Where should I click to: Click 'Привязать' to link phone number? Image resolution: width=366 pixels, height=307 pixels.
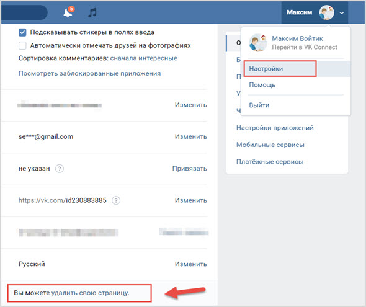click(190, 169)
